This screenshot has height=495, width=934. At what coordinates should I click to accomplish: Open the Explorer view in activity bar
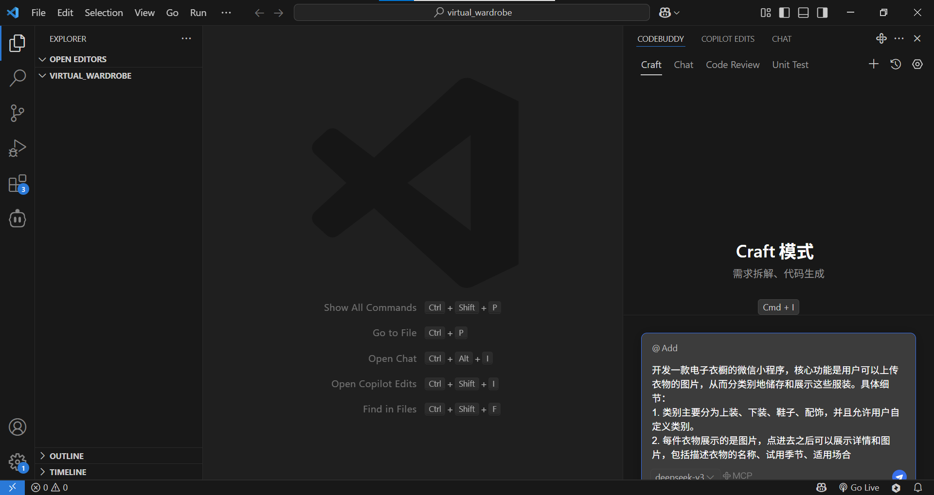tap(18, 43)
